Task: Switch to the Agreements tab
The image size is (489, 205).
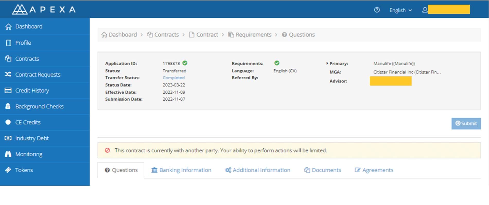Action: point(374,170)
